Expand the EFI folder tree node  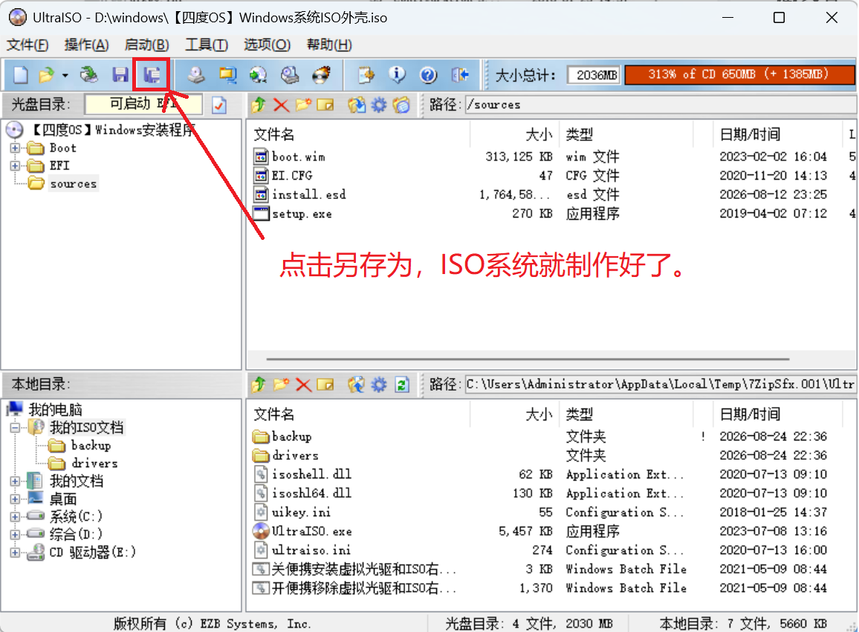pyautogui.click(x=15, y=166)
